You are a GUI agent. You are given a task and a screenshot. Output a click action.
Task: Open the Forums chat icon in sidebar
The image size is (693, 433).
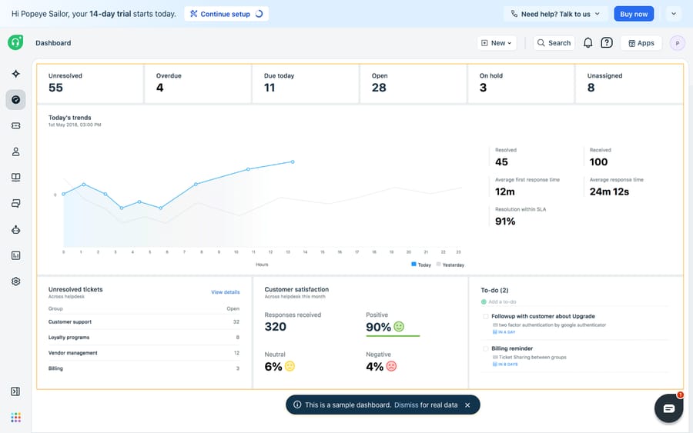point(16,204)
